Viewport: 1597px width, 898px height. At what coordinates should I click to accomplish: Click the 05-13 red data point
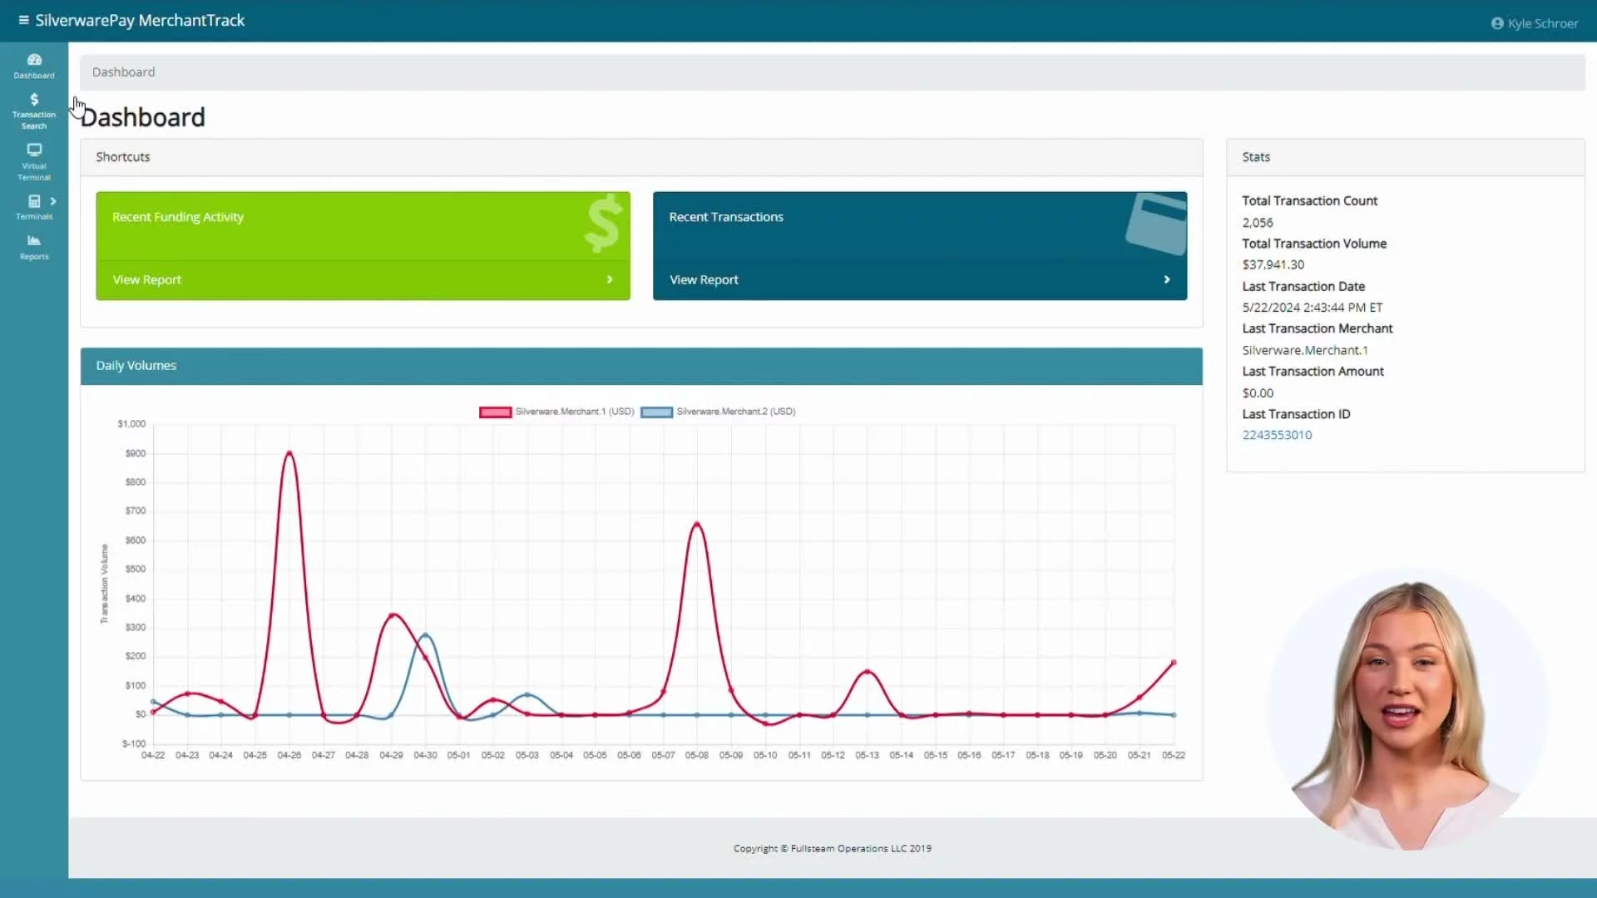[x=867, y=672]
